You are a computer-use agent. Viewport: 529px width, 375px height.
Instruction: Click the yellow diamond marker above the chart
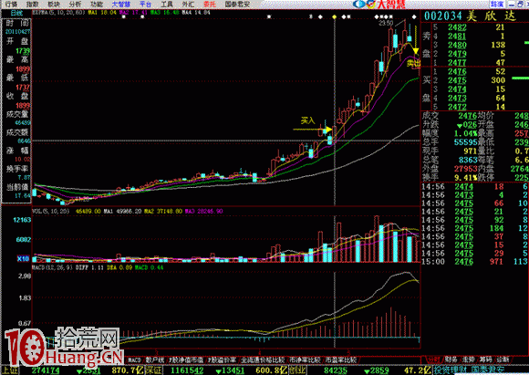click(335, 16)
